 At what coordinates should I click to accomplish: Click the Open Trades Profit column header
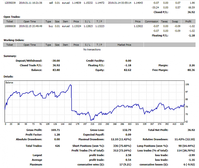188,21
